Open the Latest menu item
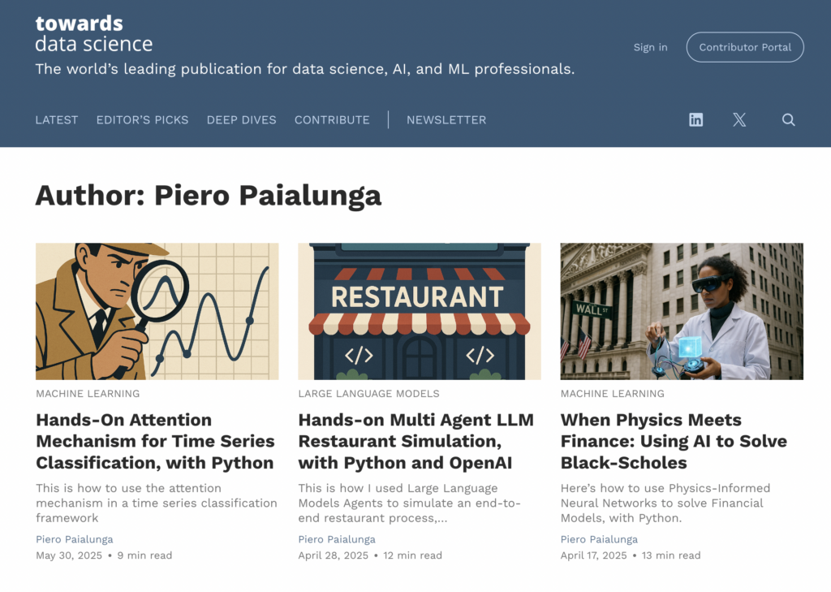The height and width of the screenshot is (592, 831). click(x=57, y=119)
